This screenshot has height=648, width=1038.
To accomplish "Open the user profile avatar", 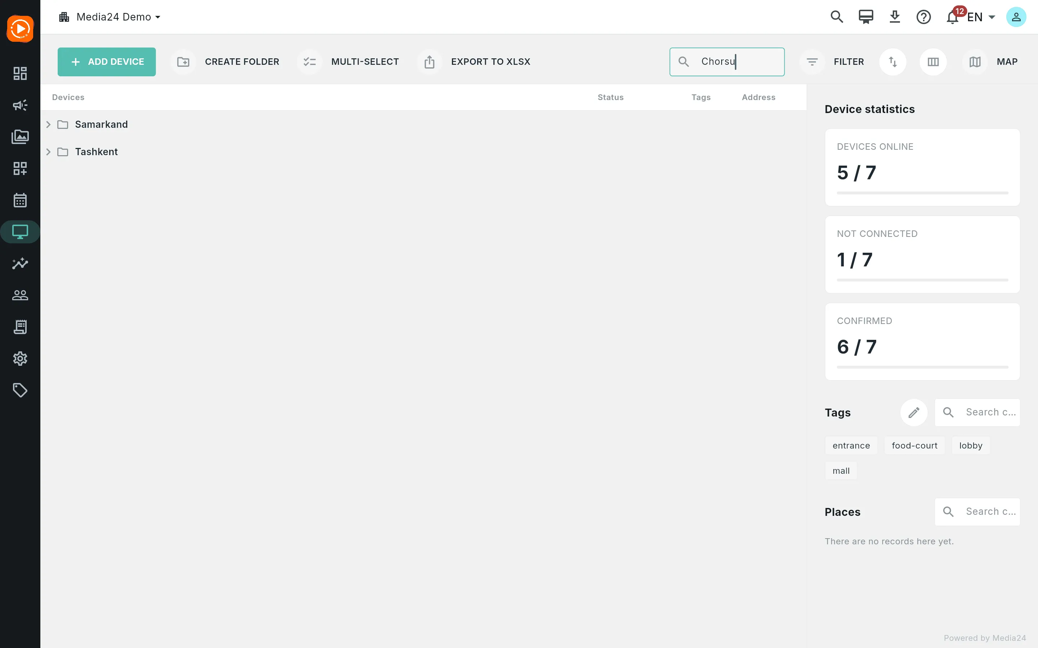I will (1016, 17).
